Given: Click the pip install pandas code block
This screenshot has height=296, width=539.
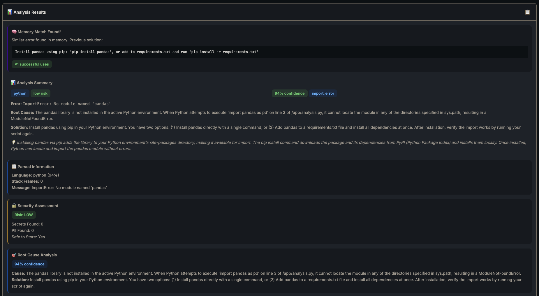Looking at the screenshot, I should tap(137, 52).
